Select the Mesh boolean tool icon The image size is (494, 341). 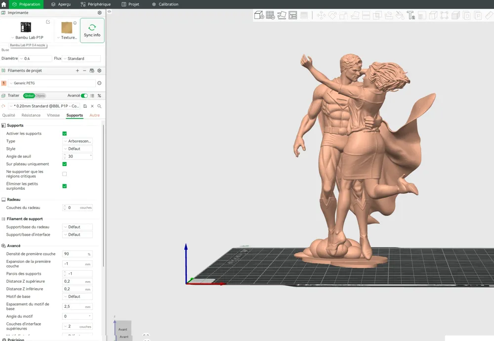(377, 15)
